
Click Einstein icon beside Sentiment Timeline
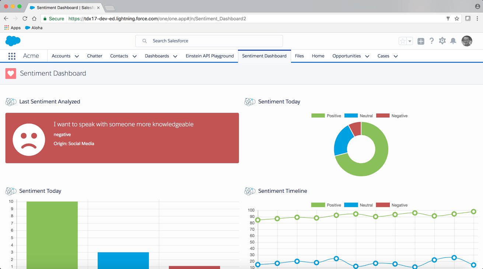[250, 191]
